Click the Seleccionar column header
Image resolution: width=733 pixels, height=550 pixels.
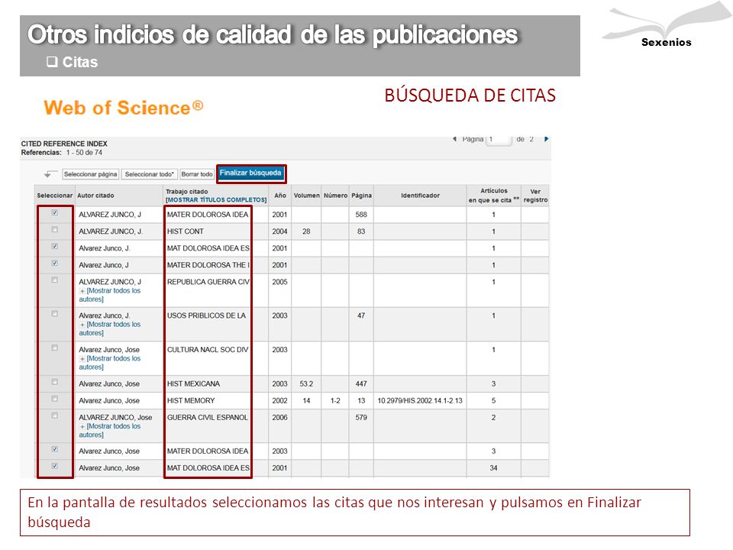55,196
